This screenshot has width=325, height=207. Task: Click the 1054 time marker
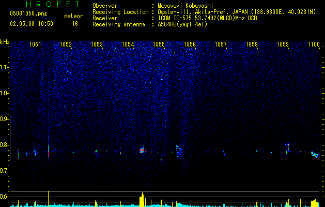point(128,45)
